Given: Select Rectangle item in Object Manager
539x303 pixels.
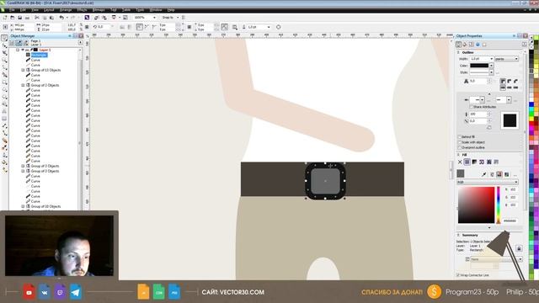Looking at the screenshot, I should pos(39,55).
